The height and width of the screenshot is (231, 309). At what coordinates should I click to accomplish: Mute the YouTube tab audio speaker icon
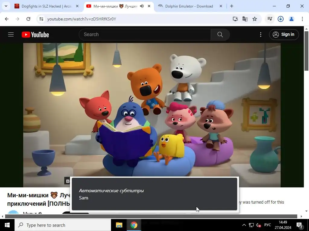click(x=142, y=6)
